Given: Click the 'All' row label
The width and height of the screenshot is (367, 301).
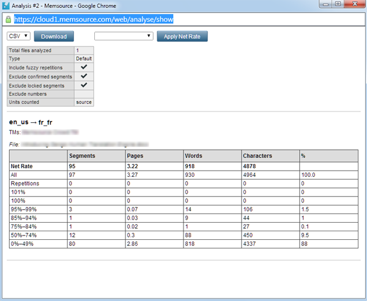Looking at the screenshot, I should (14, 175).
